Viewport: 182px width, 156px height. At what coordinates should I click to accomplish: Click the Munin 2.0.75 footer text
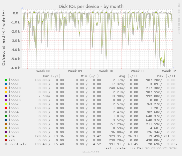click(91, 152)
